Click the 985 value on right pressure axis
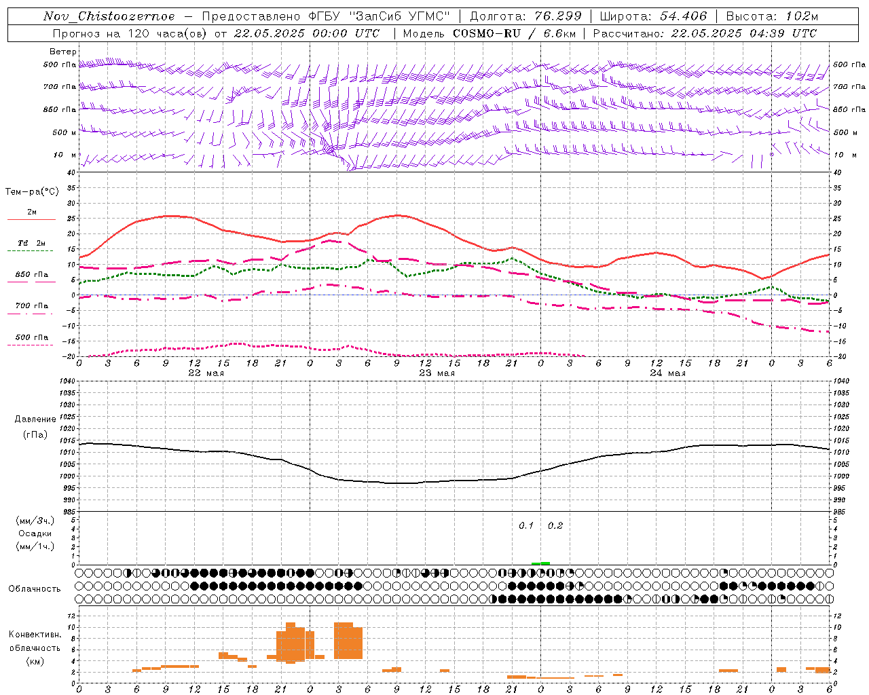This screenshot has width=869, height=695. tap(840, 512)
